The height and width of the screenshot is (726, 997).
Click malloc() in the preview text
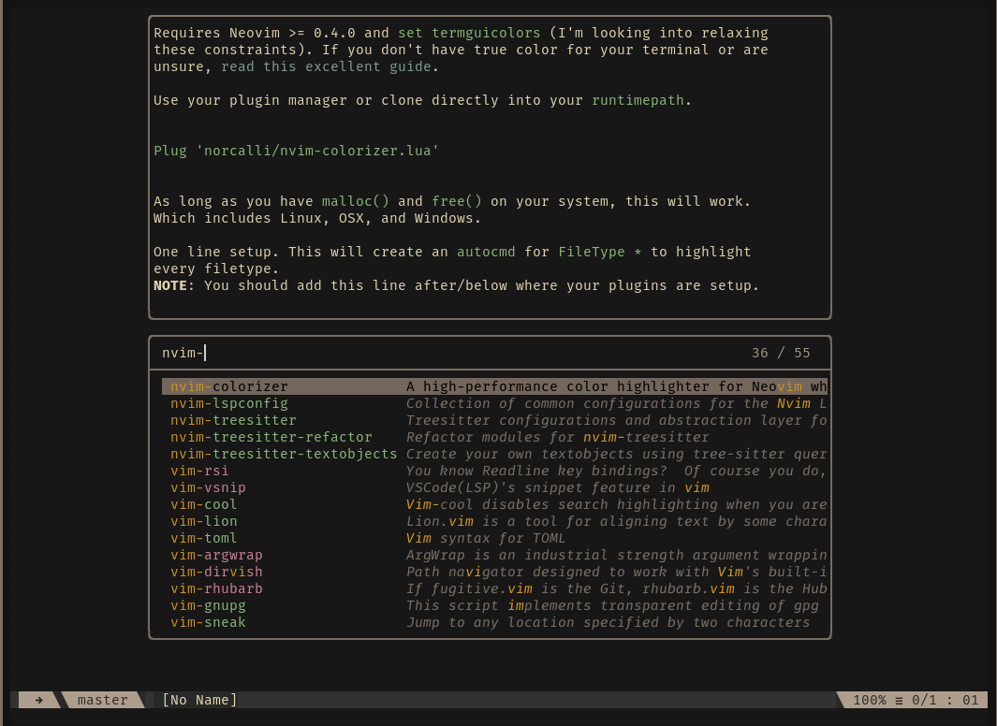pos(356,201)
